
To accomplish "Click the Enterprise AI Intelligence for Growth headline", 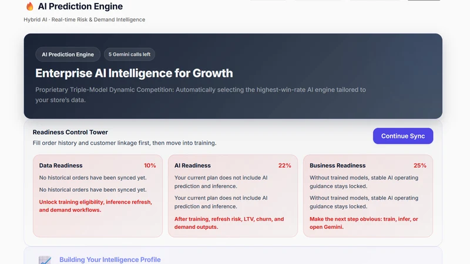I will [x=134, y=73].
